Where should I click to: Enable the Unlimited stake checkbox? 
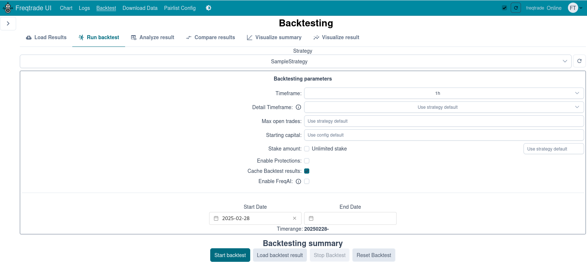pos(307,149)
